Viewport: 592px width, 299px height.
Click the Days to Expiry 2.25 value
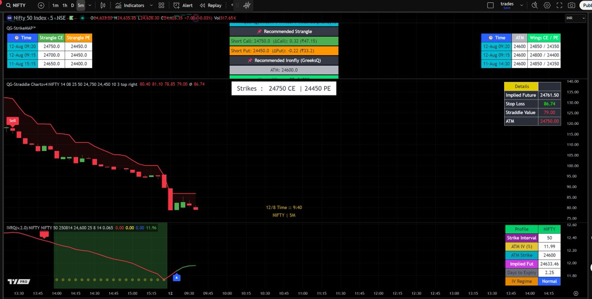(x=550, y=272)
